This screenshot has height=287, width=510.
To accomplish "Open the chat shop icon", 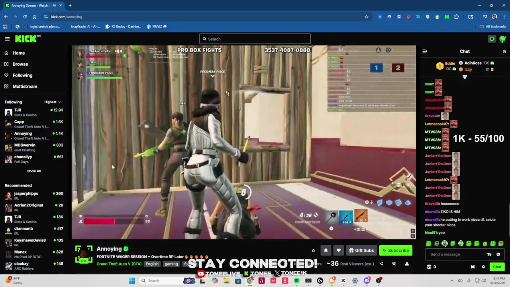I will coord(429,267).
